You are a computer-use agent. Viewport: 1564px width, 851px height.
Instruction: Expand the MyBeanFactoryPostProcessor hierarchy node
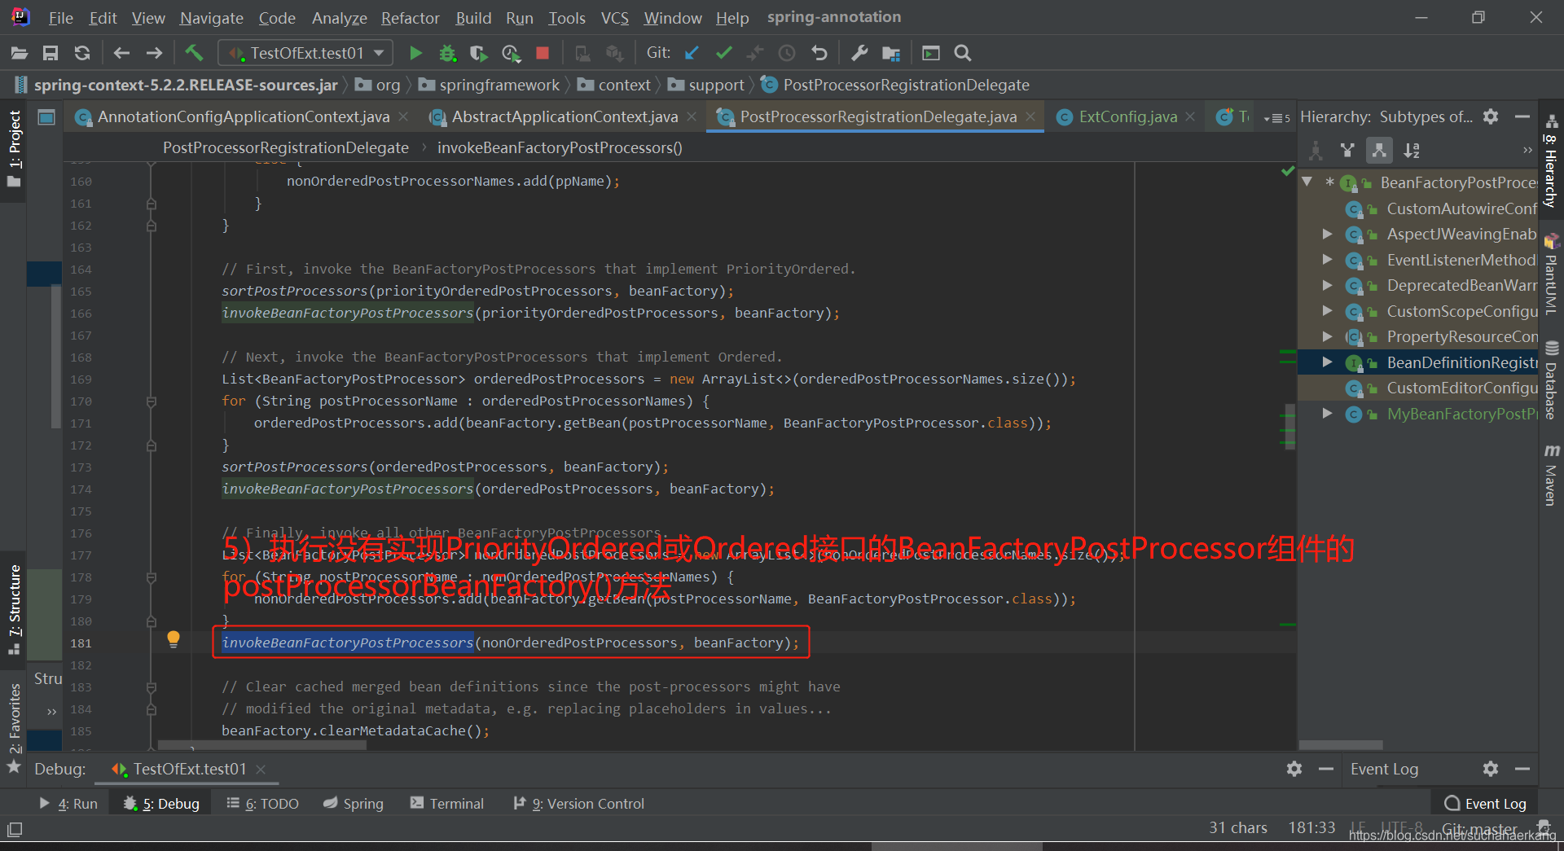click(1327, 414)
